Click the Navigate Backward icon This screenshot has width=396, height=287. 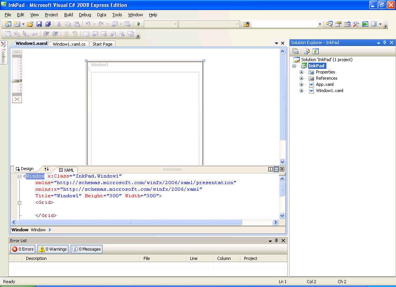click(114, 24)
